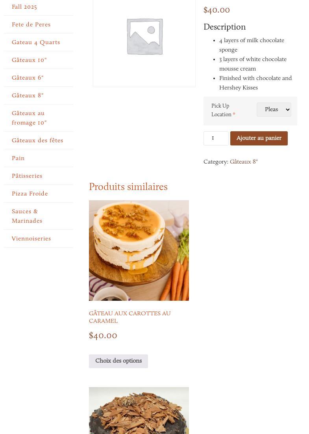Open the Viennoiseries category
Viewport: 309px width, 434px height.
(31, 238)
